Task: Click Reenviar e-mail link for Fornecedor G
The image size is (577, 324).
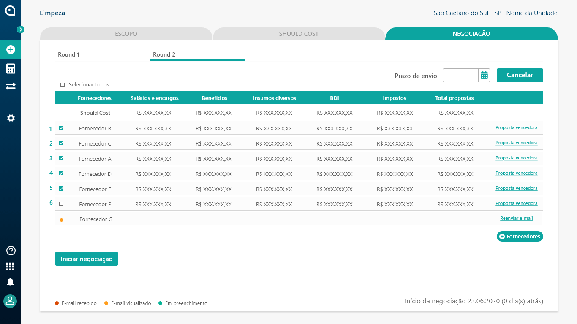Action: (517, 219)
